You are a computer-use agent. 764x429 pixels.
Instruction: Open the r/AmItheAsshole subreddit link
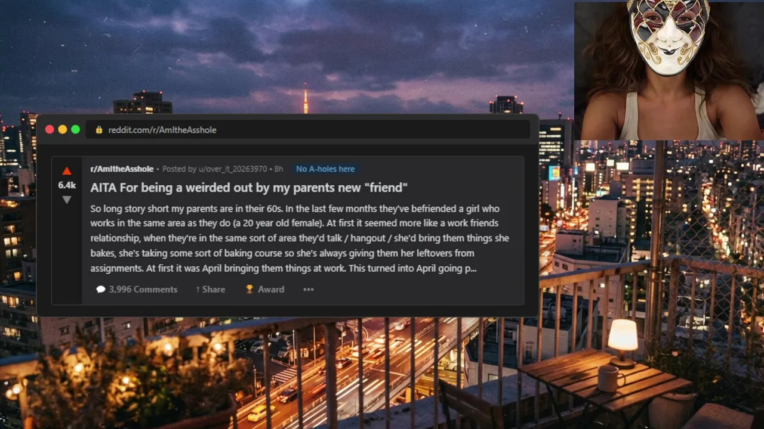tap(122, 169)
